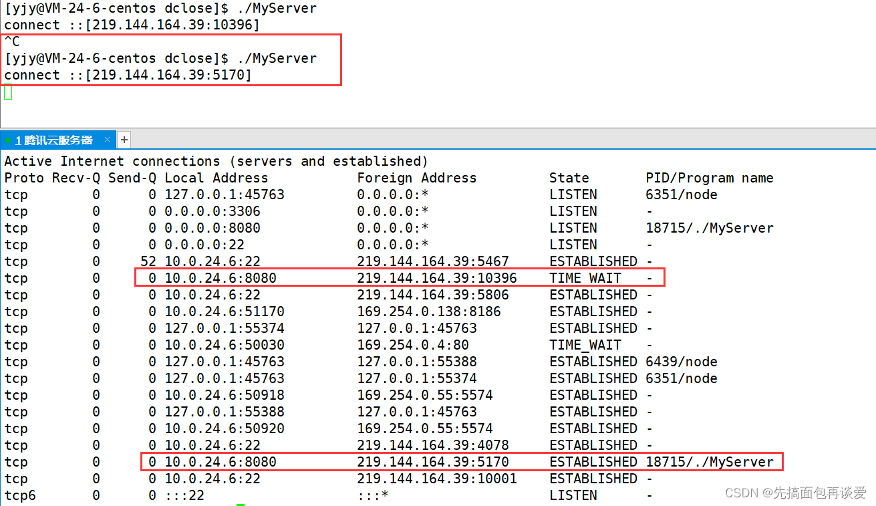The height and width of the screenshot is (506, 876).
Task: Click local address 10.0.24.6:51170
Action: pos(225,311)
